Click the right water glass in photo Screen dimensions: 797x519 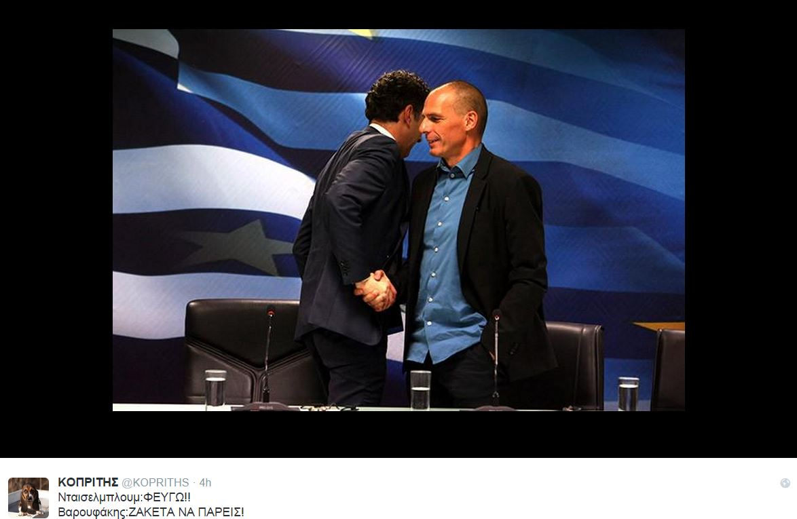(628, 393)
